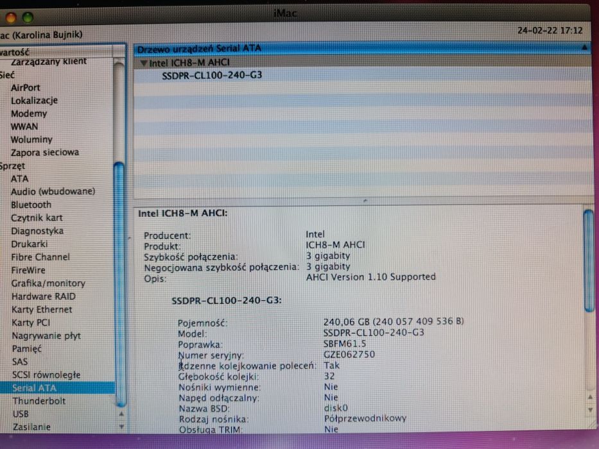Select the Sprzęt category heading
The image size is (599, 449).
pyautogui.click(x=12, y=166)
